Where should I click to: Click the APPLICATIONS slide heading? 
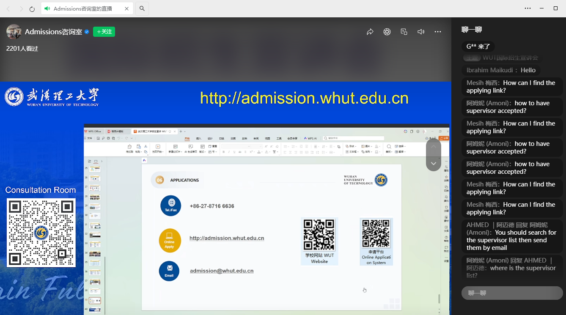(184, 180)
